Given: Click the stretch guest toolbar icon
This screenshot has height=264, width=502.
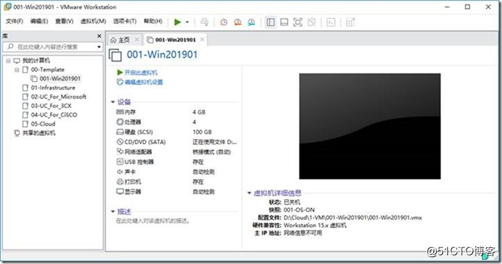Looking at the screenshot, I should [x=350, y=22].
